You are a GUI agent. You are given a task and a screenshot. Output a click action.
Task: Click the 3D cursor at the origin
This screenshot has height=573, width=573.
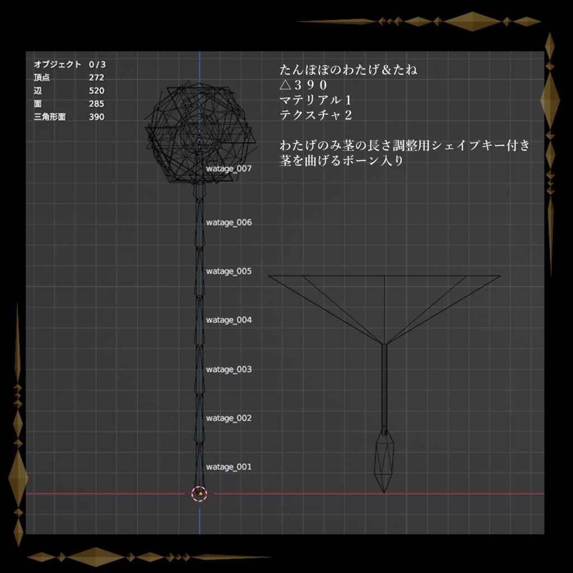coord(199,494)
